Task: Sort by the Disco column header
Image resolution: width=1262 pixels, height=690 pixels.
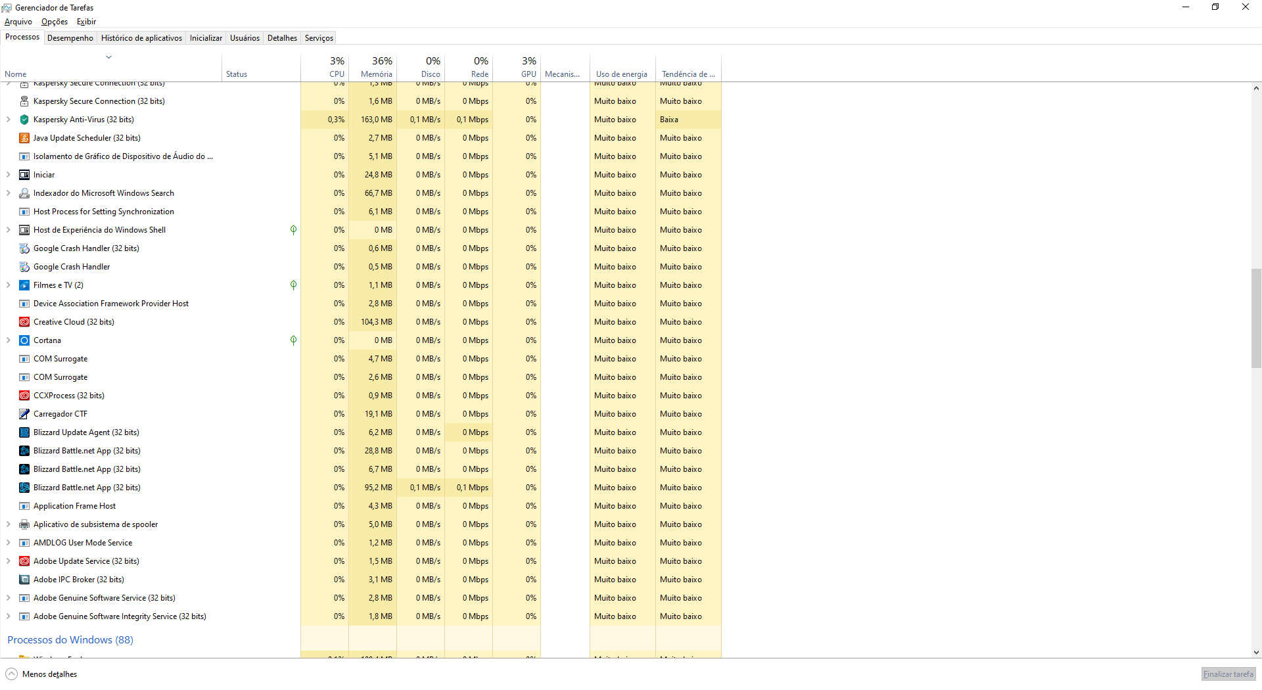Action: (x=421, y=68)
